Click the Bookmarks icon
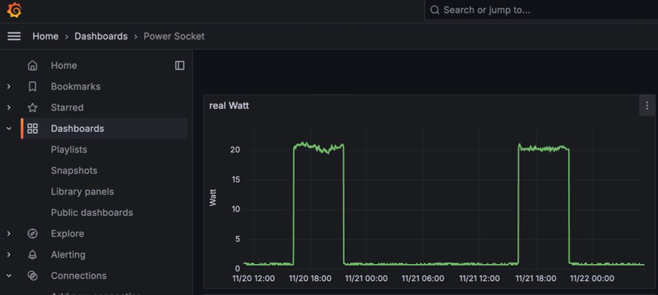The width and height of the screenshot is (658, 295). [x=32, y=87]
